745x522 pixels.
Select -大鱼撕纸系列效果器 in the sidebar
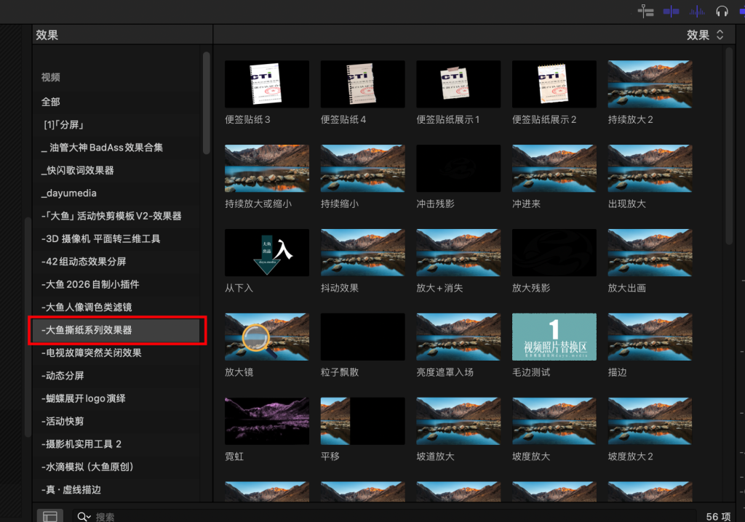87,330
